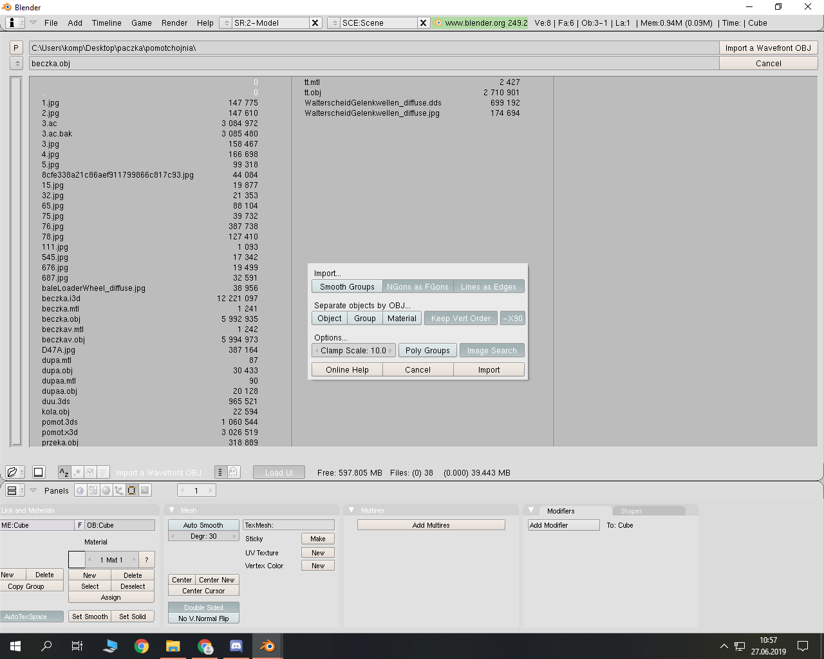
Task: Enable Image Search option
Action: [x=492, y=350]
